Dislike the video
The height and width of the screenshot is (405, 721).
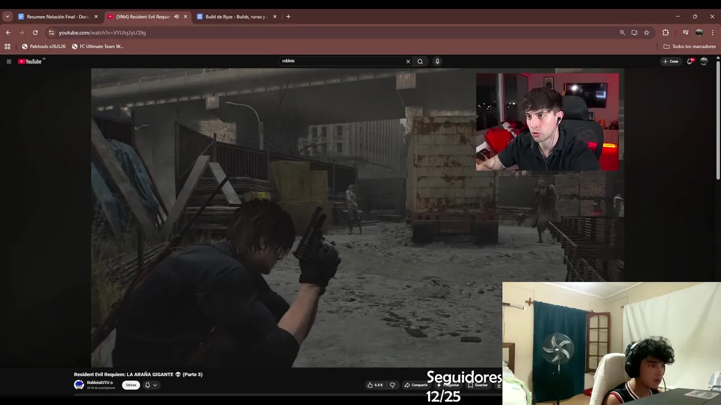[x=393, y=385]
